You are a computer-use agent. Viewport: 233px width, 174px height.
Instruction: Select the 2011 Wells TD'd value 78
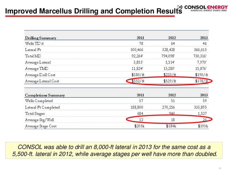point(141,43)
